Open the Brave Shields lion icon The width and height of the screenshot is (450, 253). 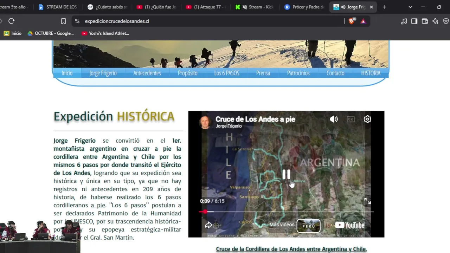click(x=352, y=21)
